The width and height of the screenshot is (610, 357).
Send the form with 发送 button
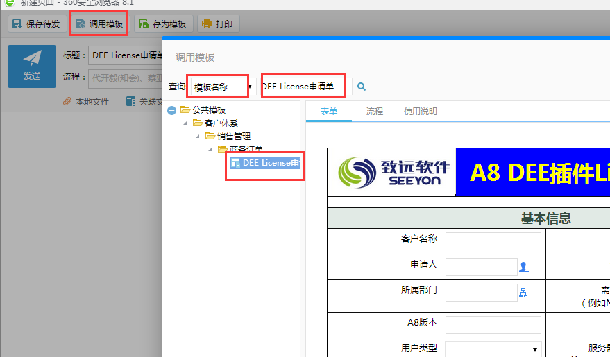click(x=32, y=67)
